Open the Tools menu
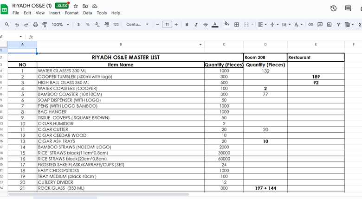 [x=102, y=13]
